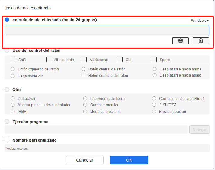Click the keyboard shortcut input field
The height and width of the screenshot is (170, 215).
pyautogui.click(x=107, y=31)
